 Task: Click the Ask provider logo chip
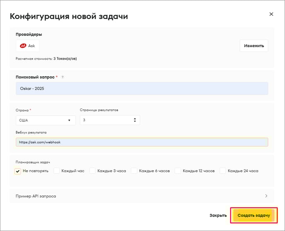(27, 46)
